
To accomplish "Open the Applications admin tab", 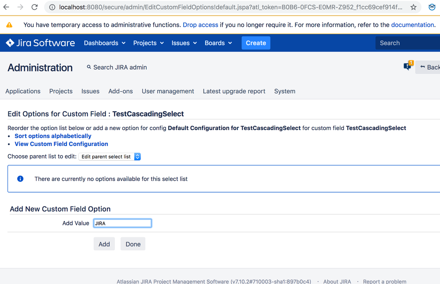I will (x=23, y=91).
